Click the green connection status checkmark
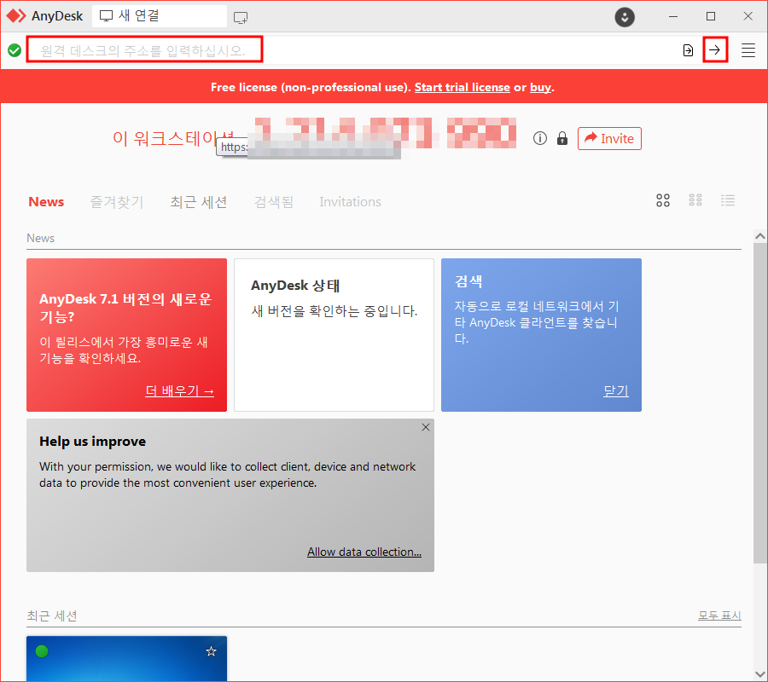 (x=15, y=50)
